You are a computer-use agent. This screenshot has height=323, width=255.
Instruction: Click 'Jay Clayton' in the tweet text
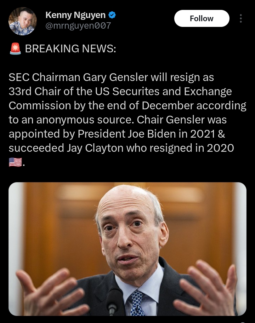coord(95,148)
